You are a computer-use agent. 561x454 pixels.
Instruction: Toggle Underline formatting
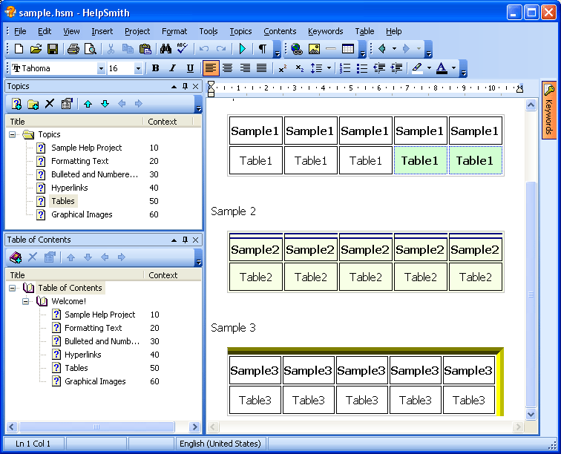pyautogui.click(x=190, y=68)
